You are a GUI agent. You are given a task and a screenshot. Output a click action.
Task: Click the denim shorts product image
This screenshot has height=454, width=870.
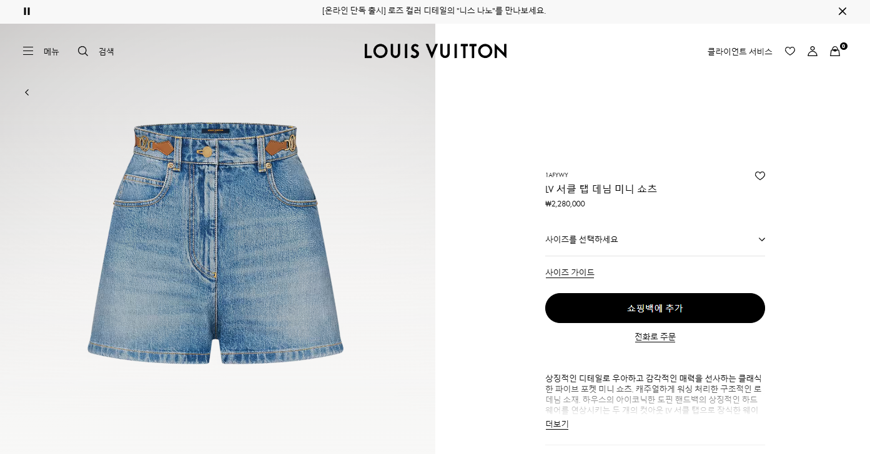point(215,243)
